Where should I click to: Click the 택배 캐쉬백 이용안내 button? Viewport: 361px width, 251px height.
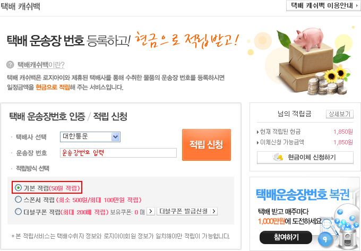click(323, 5)
